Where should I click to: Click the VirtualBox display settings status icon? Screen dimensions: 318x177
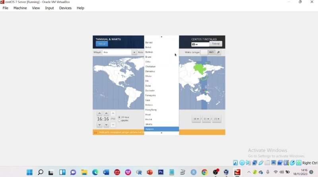tap(273, 163)
